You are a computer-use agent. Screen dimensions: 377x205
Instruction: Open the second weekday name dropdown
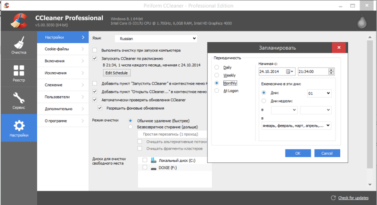click(x=316, y=110)
